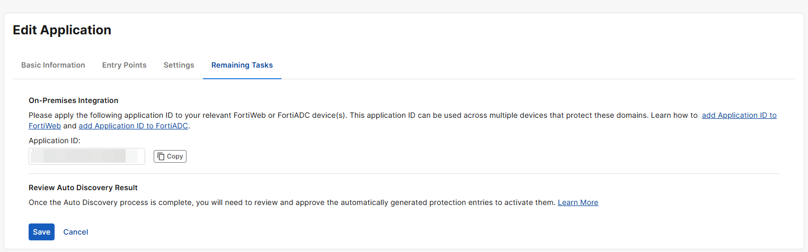This screenshot has height=252, width=808.
Task: Click the On-Premises Integration heading
Action: pos(73,100)
